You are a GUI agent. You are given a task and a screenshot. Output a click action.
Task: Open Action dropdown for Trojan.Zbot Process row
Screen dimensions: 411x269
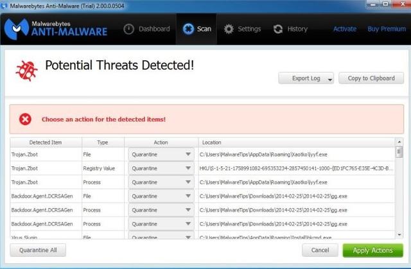coord(161,182)
